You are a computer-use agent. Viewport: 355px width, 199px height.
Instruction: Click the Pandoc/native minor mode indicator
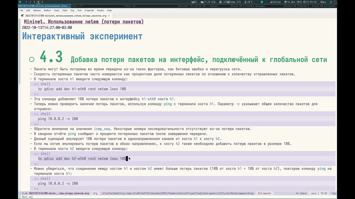point(177,193)
